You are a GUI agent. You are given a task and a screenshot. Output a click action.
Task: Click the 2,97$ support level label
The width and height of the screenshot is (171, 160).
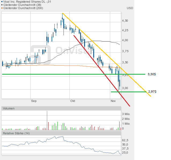click(152, 92)
